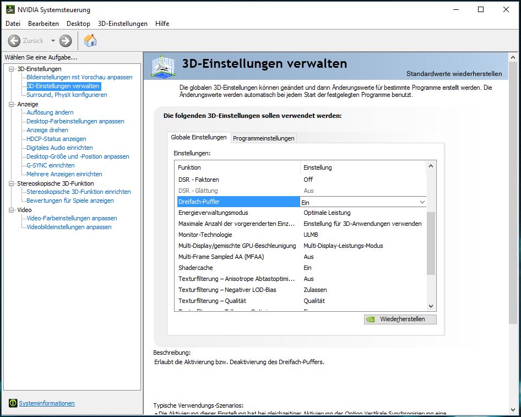Open the Hilfe menu
Viewport: 521px width, 417px height.
[x=162, y=24]
